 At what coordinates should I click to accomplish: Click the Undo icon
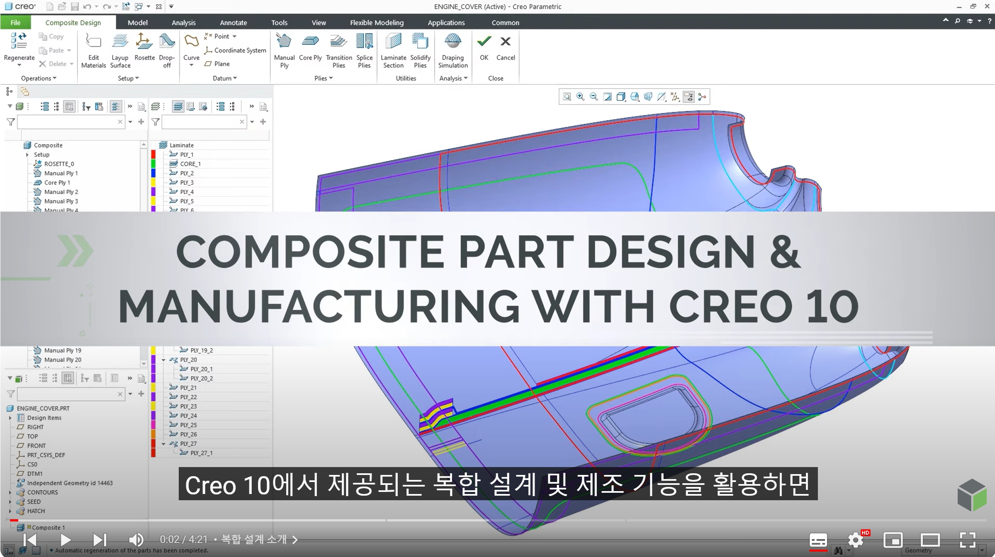87,6
